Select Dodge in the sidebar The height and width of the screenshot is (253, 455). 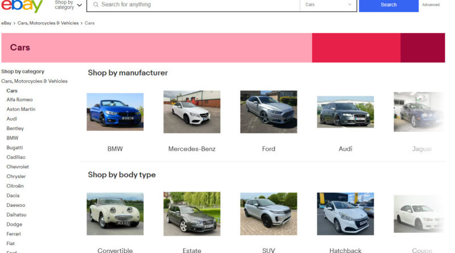[14, 224]
